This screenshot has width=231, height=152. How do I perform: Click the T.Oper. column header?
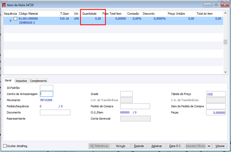67,14
